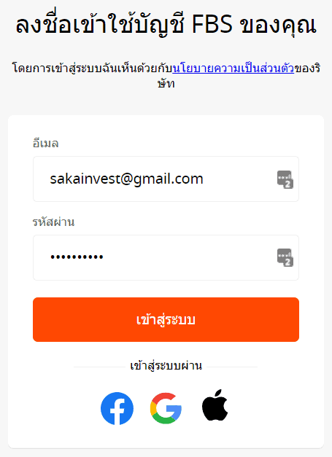The height and width of the screenshot is (457, 332).
Task: Click the เข้าสู่ระบบผ่าน divider text
Action: 166,366
